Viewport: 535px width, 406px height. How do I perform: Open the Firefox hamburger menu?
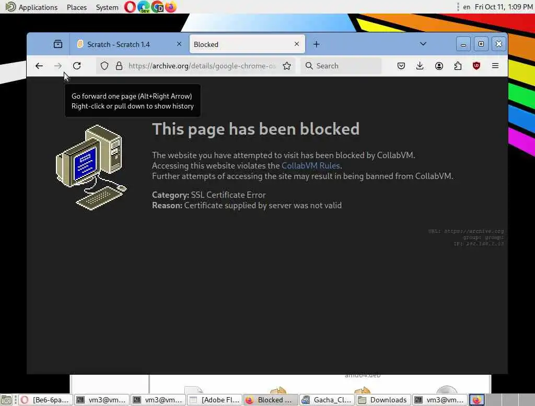(x=495, y=66)
